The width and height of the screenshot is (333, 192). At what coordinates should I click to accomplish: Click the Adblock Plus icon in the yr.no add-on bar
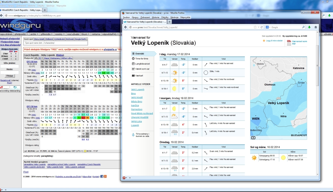pyautogui.click(x=124, y=178)
